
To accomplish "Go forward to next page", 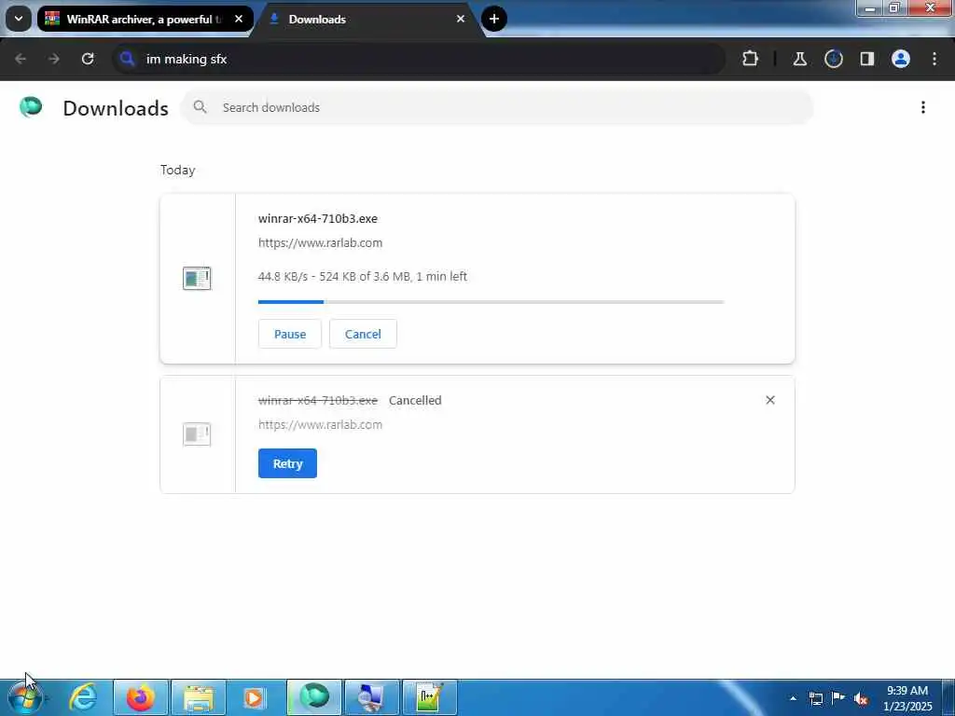I will (54, 59).
